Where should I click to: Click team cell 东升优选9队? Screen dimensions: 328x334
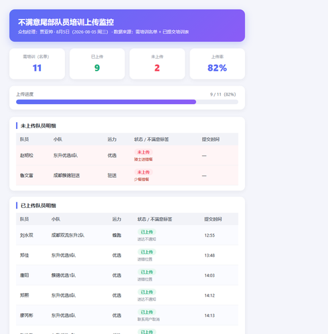[64, 255]
